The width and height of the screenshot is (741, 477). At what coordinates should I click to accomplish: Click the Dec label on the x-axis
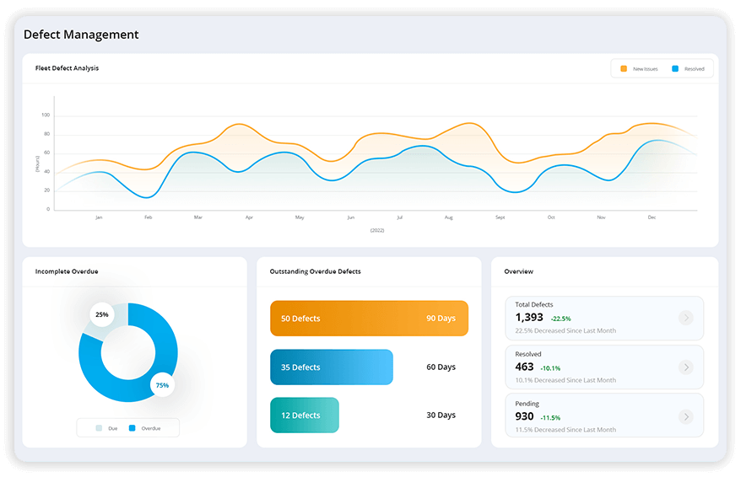652,217
